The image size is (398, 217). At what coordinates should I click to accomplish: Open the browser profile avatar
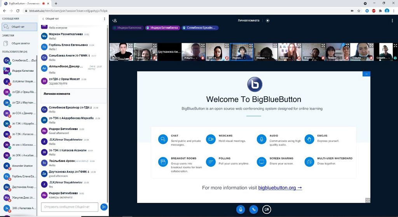(387, 11)
